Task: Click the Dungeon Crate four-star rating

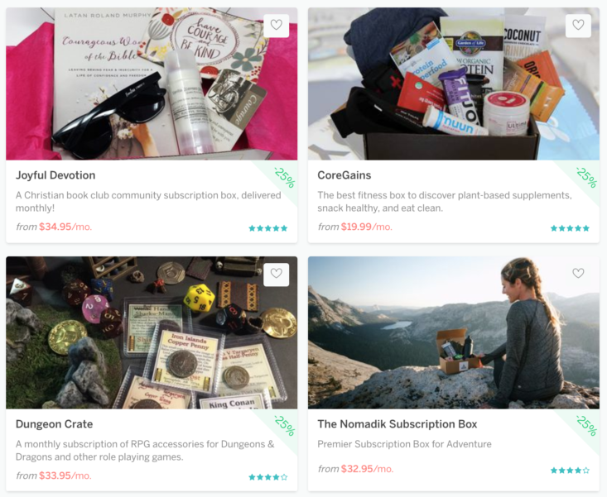Action: [x=267, y=477]
